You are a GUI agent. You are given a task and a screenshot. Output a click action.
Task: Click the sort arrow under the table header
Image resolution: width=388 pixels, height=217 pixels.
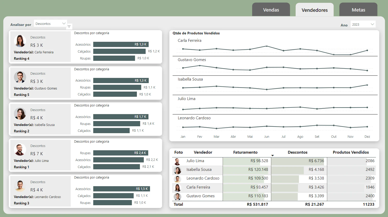(272, 156)
